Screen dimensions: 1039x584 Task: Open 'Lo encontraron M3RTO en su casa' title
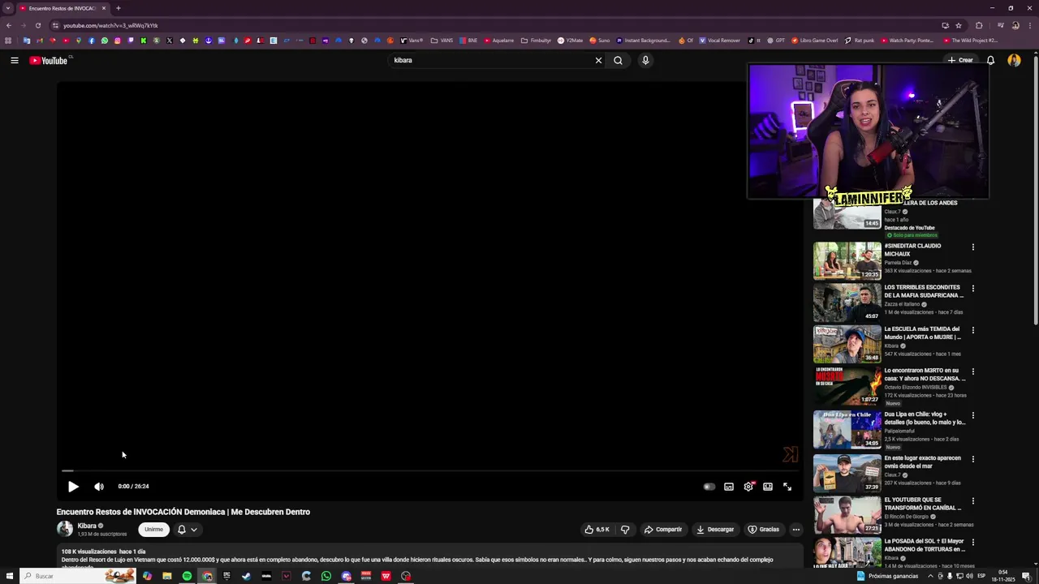(x=925, y=374)
